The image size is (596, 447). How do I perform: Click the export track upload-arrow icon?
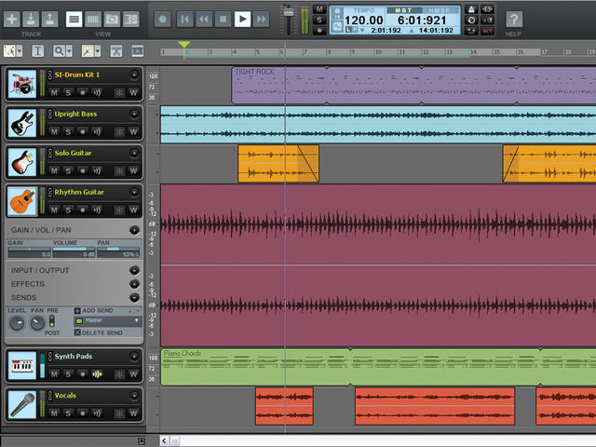click(49, 19)
